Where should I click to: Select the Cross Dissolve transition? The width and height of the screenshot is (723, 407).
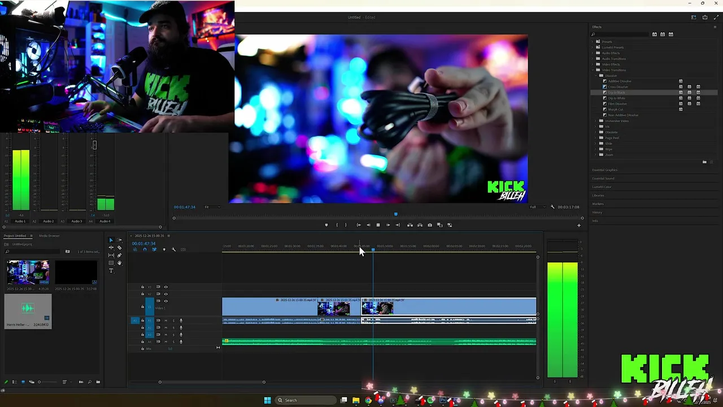point(618,87)
